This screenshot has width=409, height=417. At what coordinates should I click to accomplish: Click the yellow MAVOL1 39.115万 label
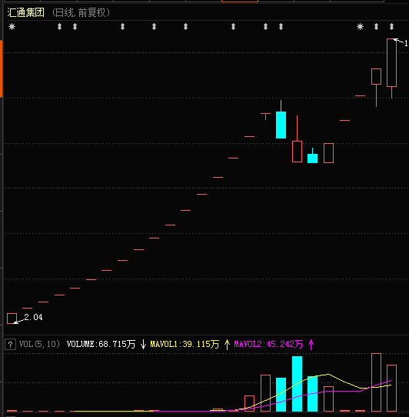pos(185,345)
